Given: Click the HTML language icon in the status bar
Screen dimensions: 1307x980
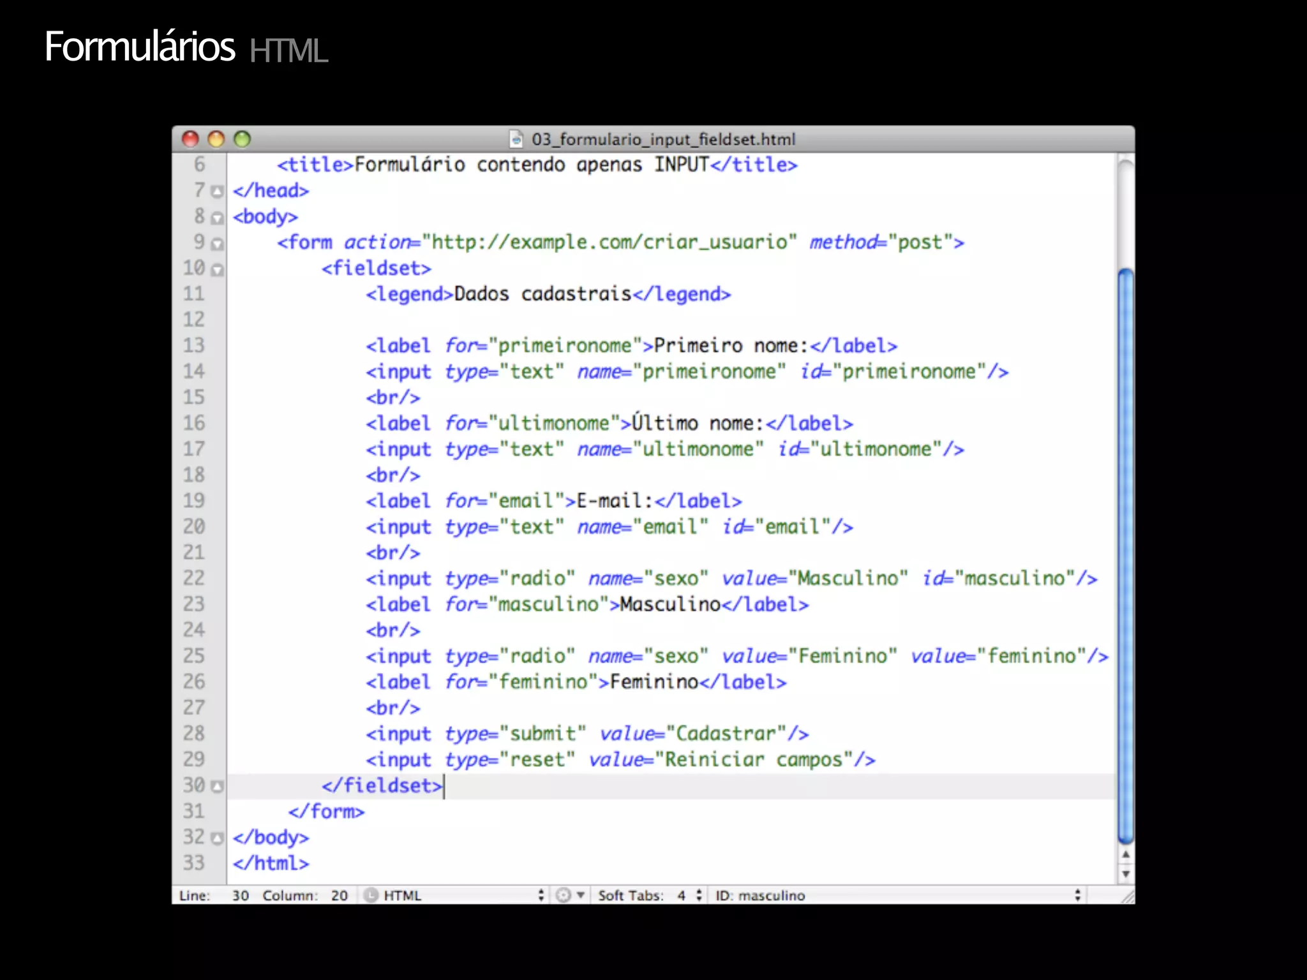Looking at the screenshot, I should 371,895.
